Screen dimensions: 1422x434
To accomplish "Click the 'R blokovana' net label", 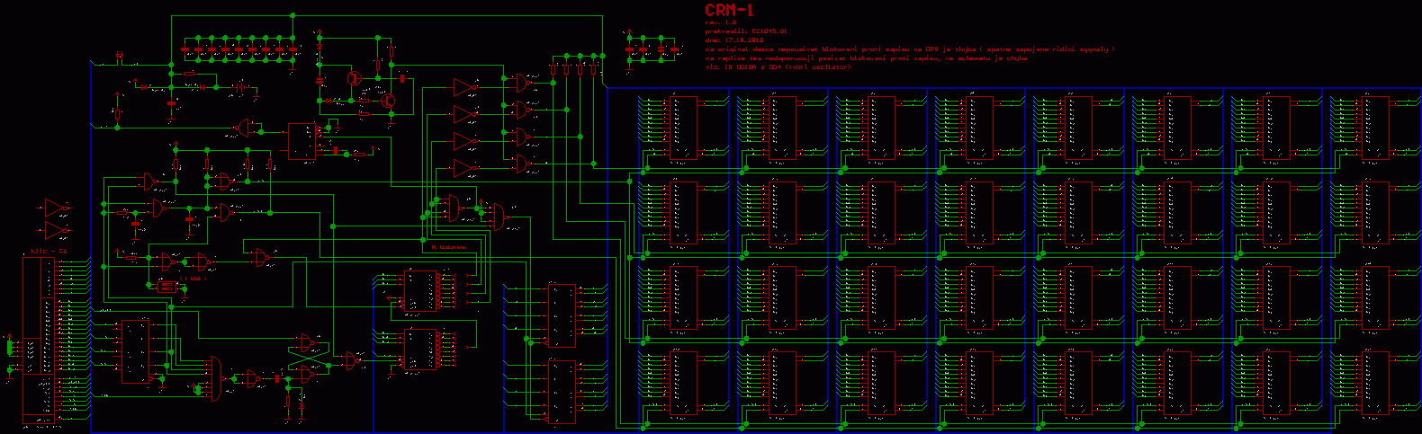I will (447, 247).
